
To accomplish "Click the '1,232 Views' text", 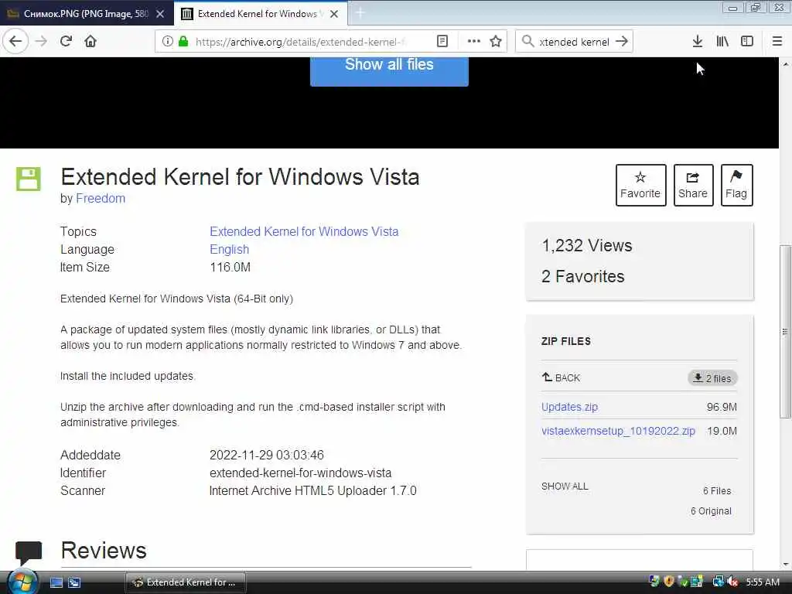I will click(587, 245).
